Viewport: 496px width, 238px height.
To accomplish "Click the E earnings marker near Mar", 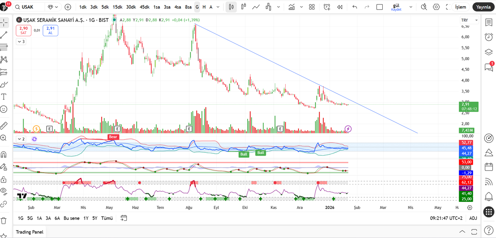I will [x=50, y=129].
